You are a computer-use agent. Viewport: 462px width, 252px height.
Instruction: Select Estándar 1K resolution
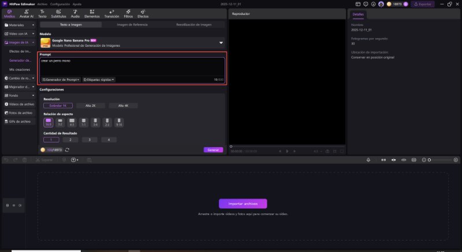[x=58, y=106]
